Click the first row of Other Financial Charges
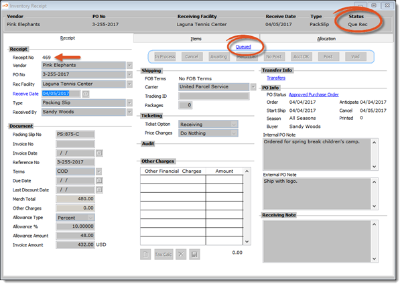Screen dimensions: 402x286 click(192, 180)
